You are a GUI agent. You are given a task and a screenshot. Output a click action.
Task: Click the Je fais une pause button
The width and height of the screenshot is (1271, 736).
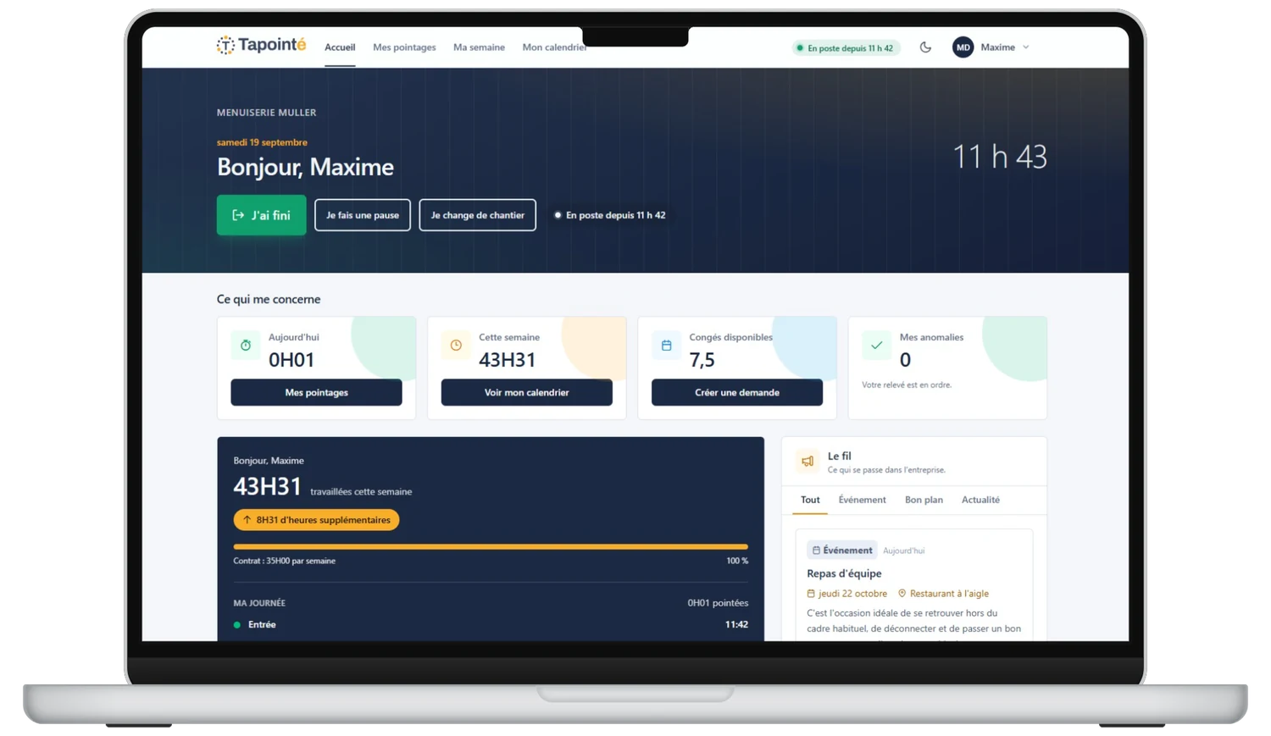click(363, 215)
